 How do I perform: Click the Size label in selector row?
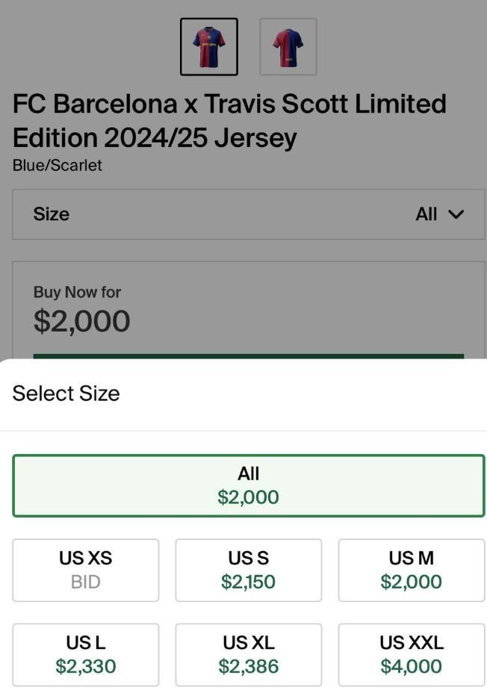pos(52,214)
